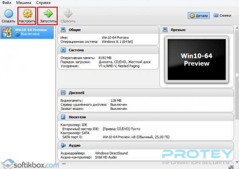Click the Носители storage icon
The width and height of the screenshot is (239, 169).
63,117
